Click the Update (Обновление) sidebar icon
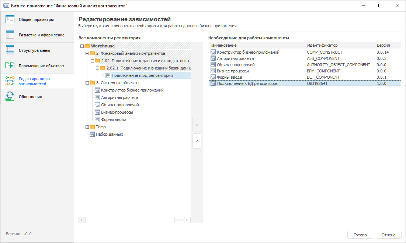The width and height of the screenshot is (406, 243). pyautogui.click(x=10, y=97)
